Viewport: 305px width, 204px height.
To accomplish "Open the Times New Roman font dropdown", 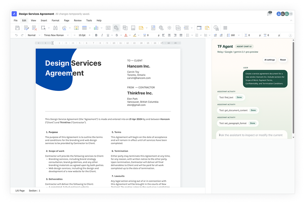I will pyautogui.click(x=56, y=35).
